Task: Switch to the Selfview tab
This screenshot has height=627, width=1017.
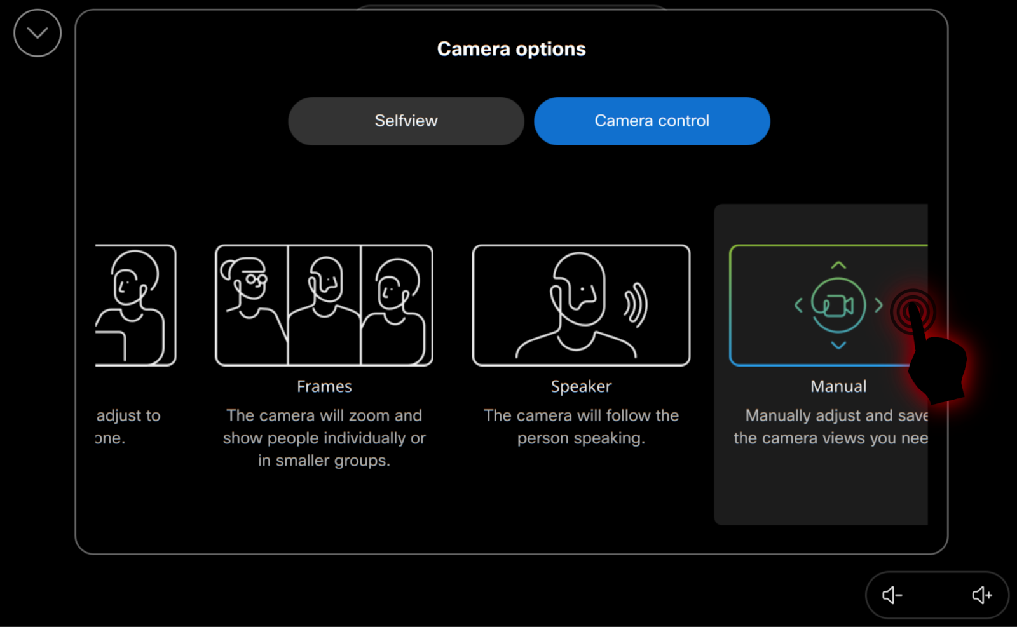Action: 406,121
